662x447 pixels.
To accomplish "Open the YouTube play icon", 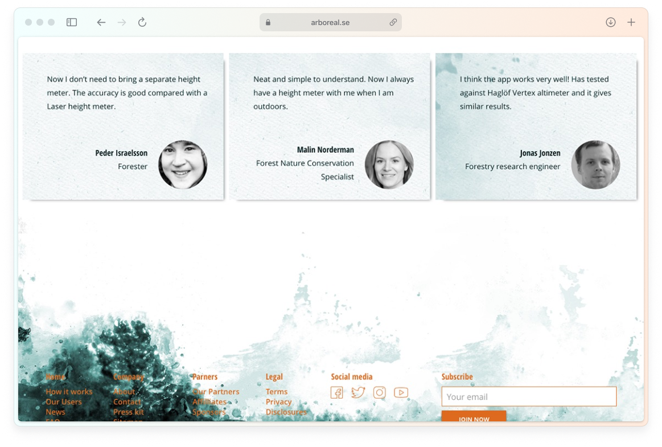I will coord(401,392).
